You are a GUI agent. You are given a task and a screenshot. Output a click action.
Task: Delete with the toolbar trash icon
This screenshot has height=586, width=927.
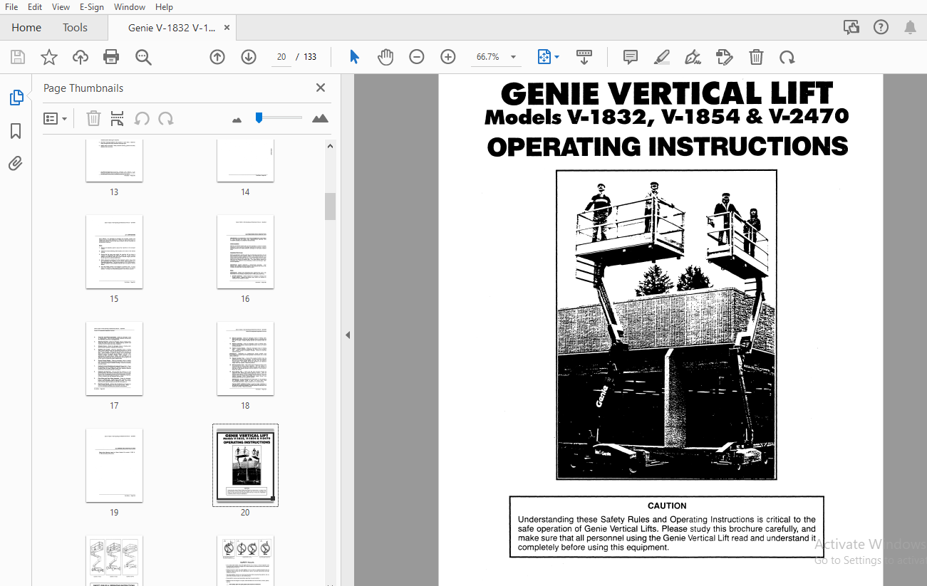(756, 57)
